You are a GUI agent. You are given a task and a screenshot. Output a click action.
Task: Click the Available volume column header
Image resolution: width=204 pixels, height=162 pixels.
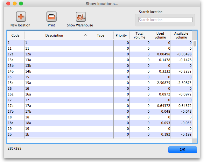tap(181, 35)
